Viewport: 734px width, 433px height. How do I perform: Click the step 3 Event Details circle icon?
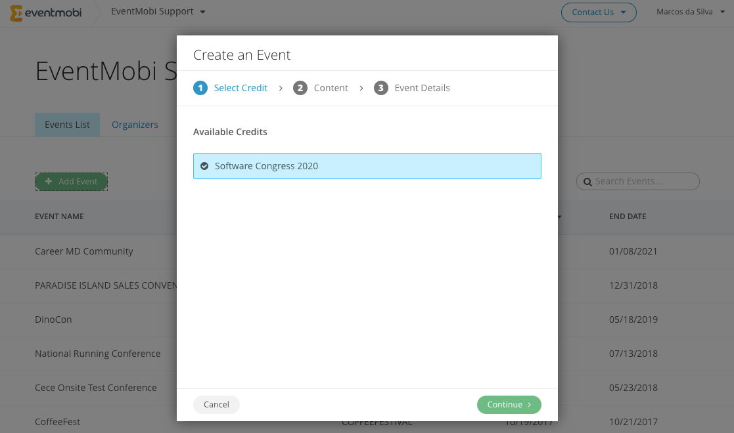click(381, 88)
